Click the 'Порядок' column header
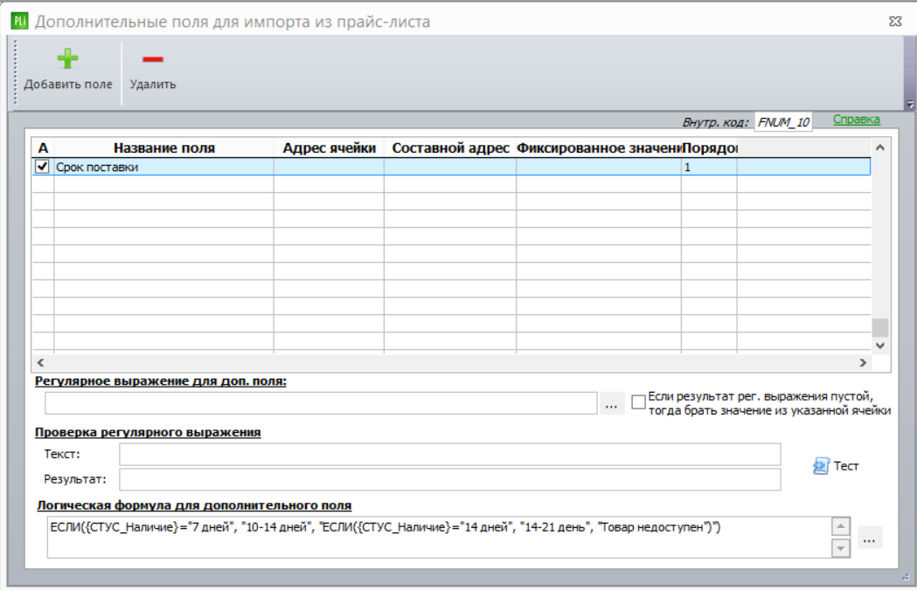917x590 pixels. pos(709,147)
